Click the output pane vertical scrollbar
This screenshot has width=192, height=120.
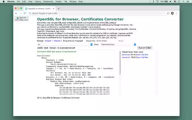pyautogui.click(x=120, y=63)
